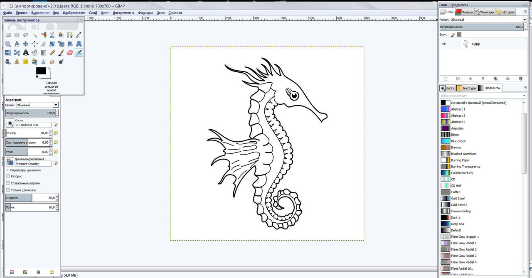The height and width of the screenshot is (278, 532).
Task: Toggle visibility eye of layer 1.jpg
Action: pos(444,44)
